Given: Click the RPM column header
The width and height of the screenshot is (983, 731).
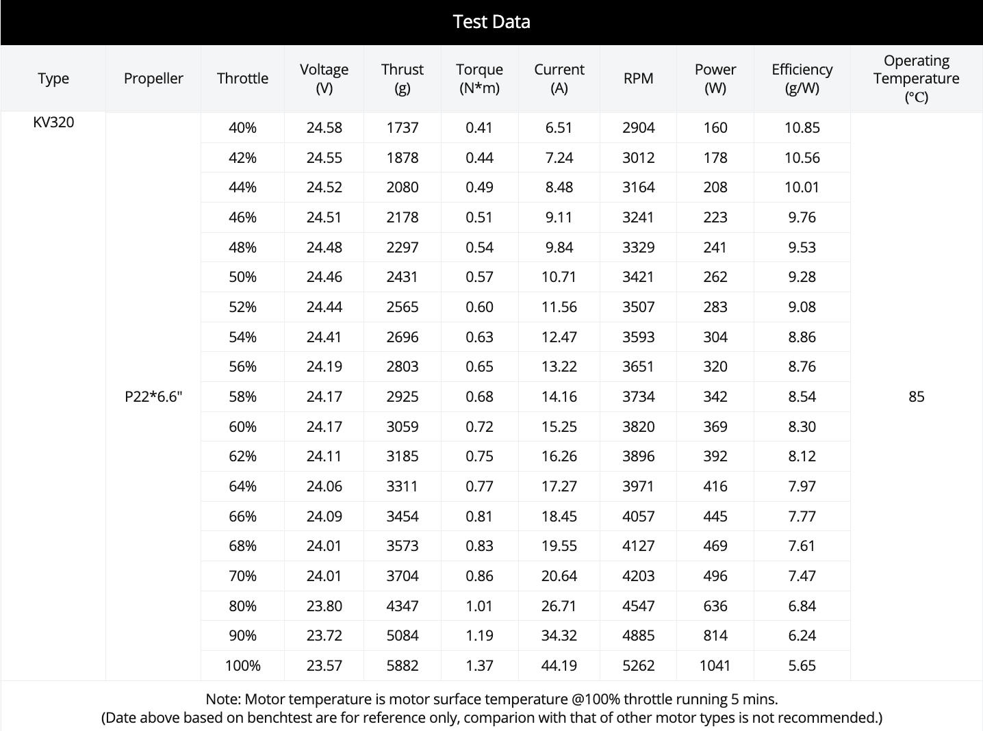Looking at the screenshot, I should (x=638, y=79).
